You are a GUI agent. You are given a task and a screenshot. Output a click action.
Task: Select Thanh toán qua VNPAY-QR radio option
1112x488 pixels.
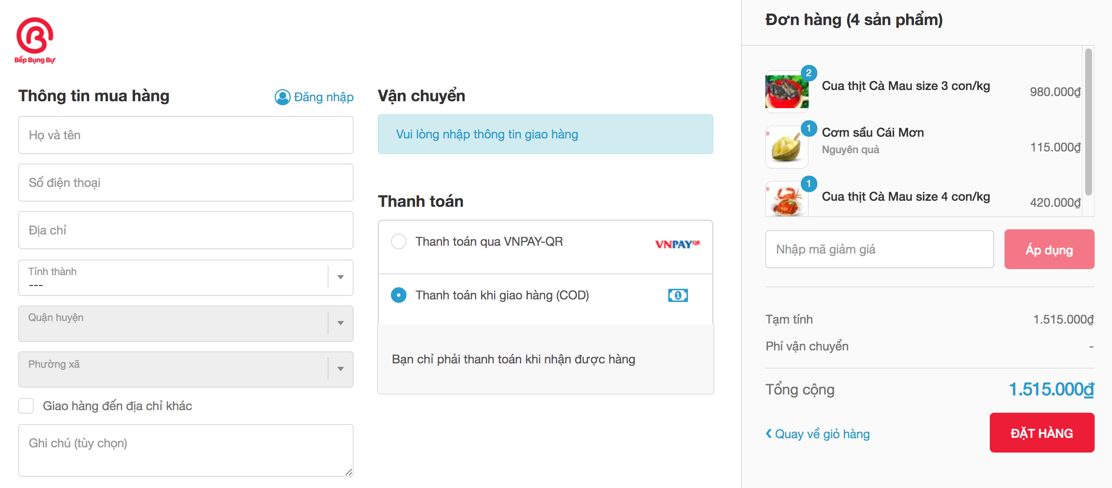(399, 241)
